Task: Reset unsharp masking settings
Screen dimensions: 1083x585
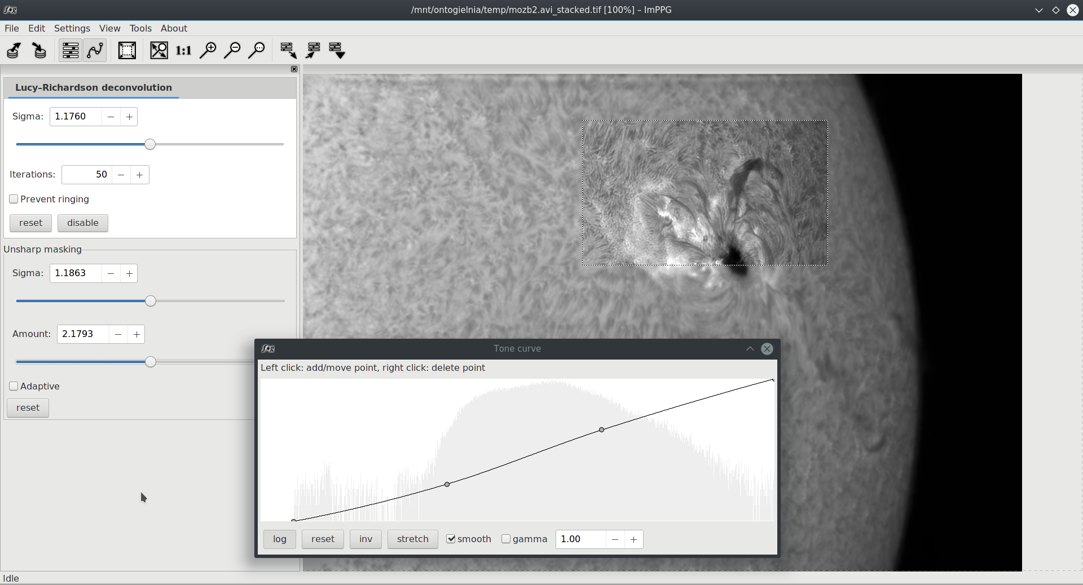Action: click(x=27, y=407)
